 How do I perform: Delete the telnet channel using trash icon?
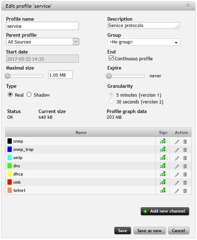pos(185,191)
